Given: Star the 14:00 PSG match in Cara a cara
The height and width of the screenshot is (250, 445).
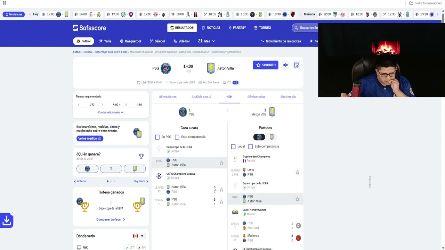Looking at the screenshot, I should (221, 162).
